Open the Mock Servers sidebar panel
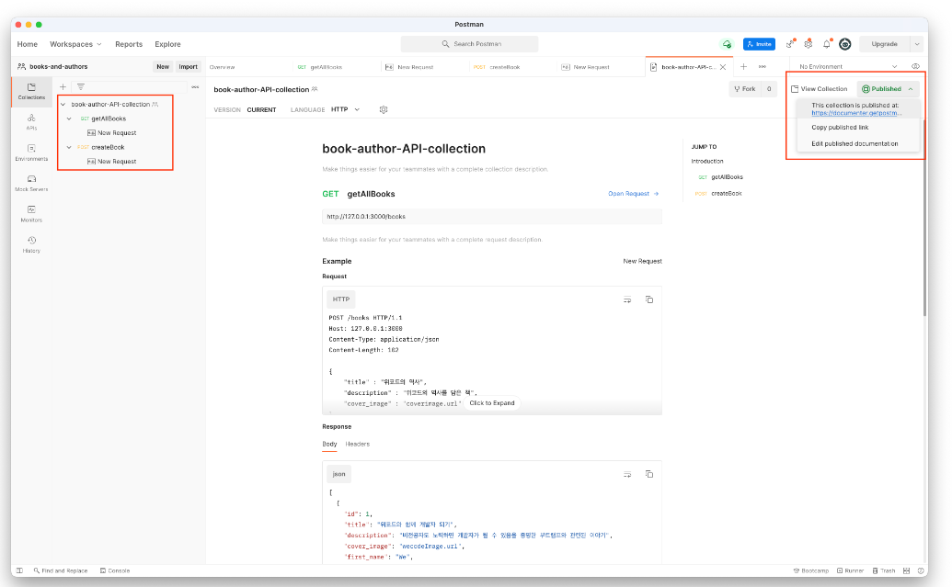 [31, 183]
